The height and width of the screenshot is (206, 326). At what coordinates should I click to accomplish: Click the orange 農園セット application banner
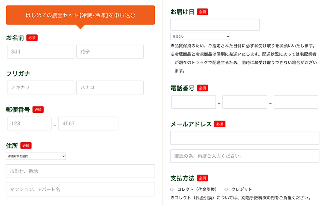[x=80, y=15]
